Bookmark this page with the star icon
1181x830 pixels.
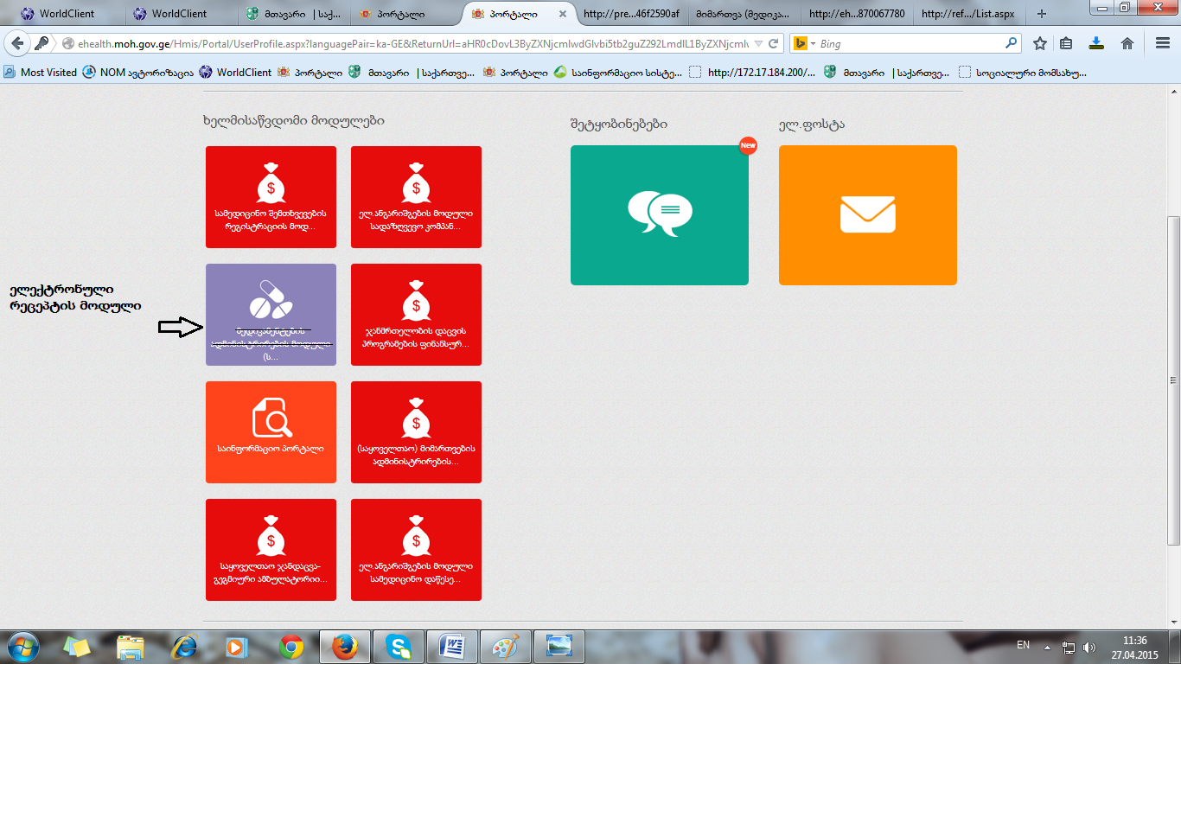click(x=1039, y=43)
